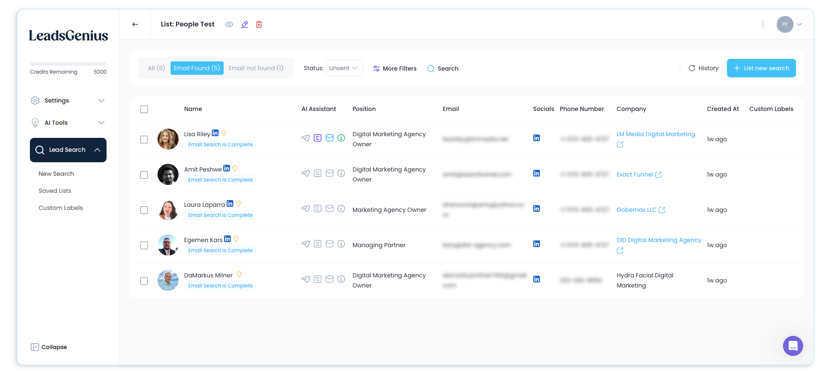The image size is (831, 385).
Task: Open LinkedIn social icon for Lisa Riley
Action: [x=537, y=138]
